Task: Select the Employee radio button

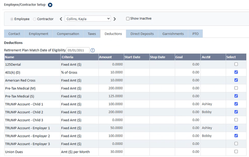Action: pos(12,19)
